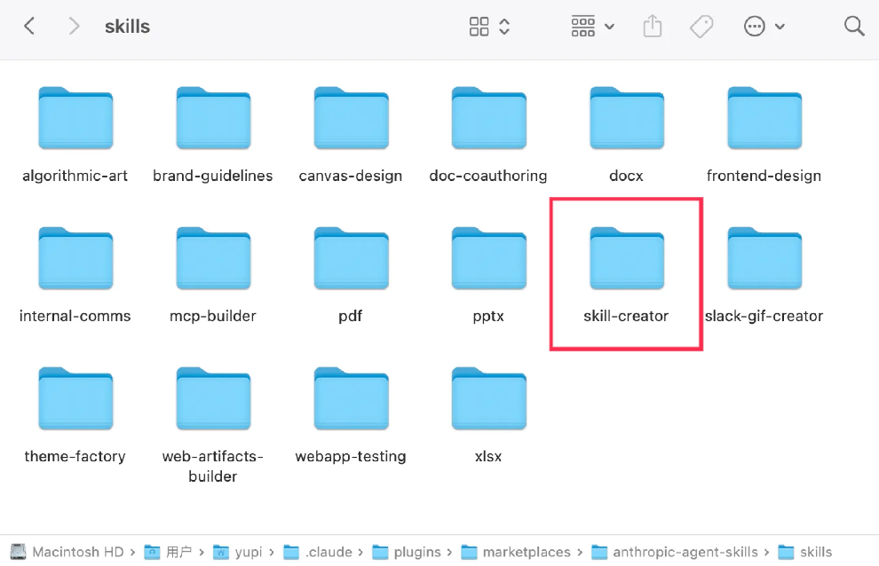Click the canvas-design name label
The width and height of the screenshot is (879, 566).
(x=351, y=176)
